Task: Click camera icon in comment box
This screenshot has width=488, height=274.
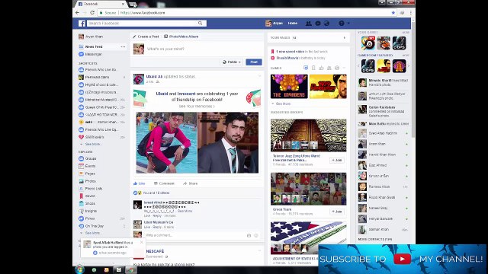Action: [x=249, y=235]
